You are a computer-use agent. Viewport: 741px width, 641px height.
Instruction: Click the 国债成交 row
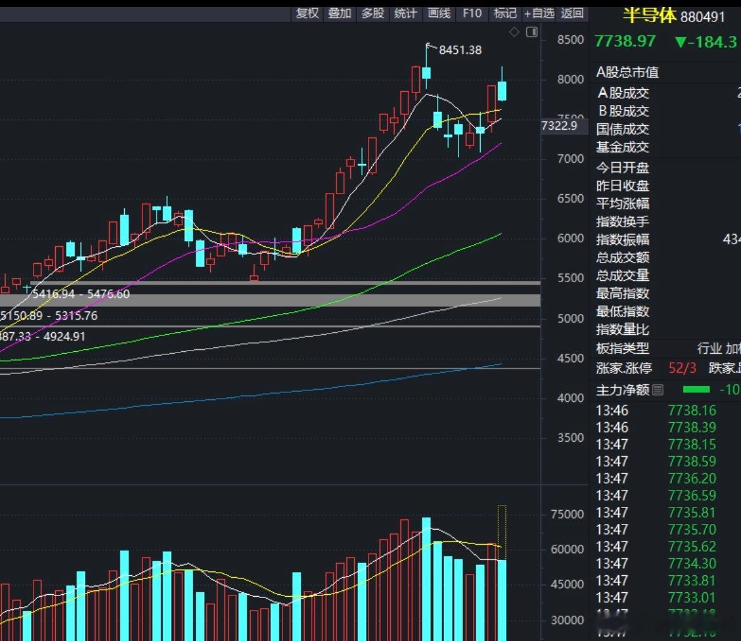point(666,129)
